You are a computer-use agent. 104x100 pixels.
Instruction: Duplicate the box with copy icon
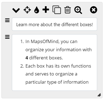pyautogui.click(x=57, y=10)
